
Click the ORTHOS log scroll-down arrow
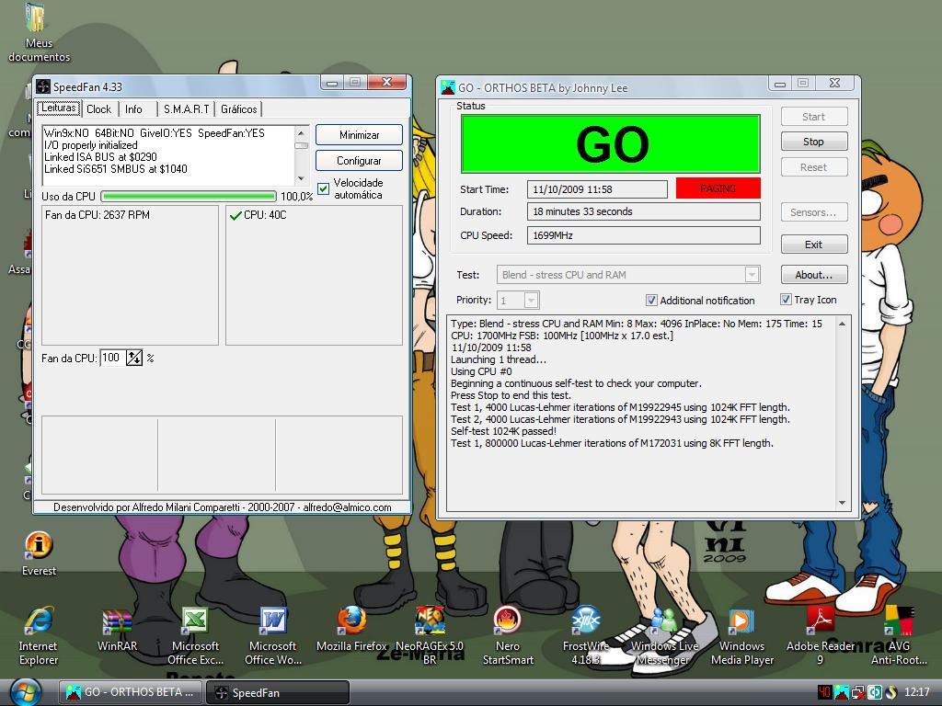tap(843, 503)
